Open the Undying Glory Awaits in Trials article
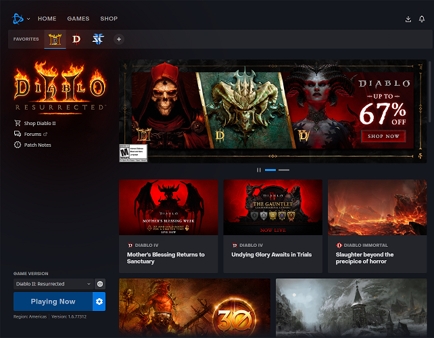 (272, 254)
